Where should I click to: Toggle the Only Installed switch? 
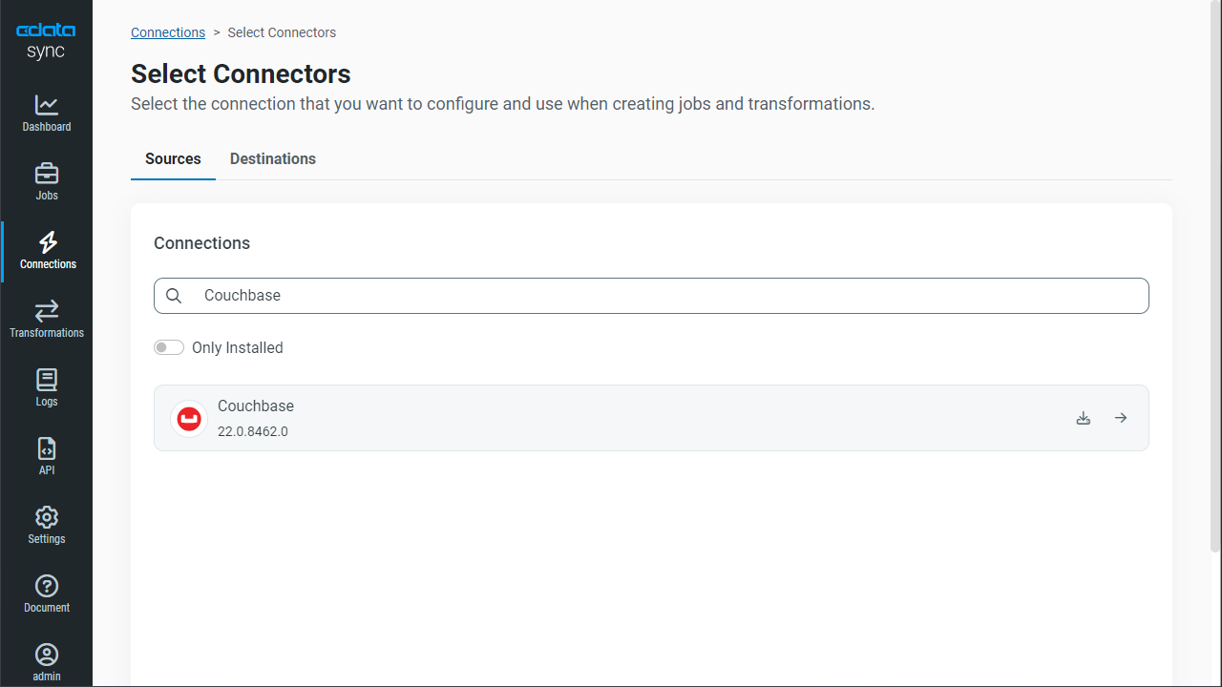(169, 347)
